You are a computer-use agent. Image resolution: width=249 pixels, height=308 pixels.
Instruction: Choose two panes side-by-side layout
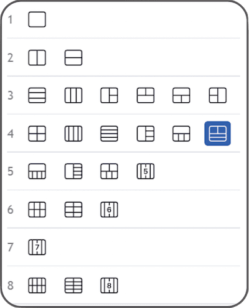[x=37, y=57]
